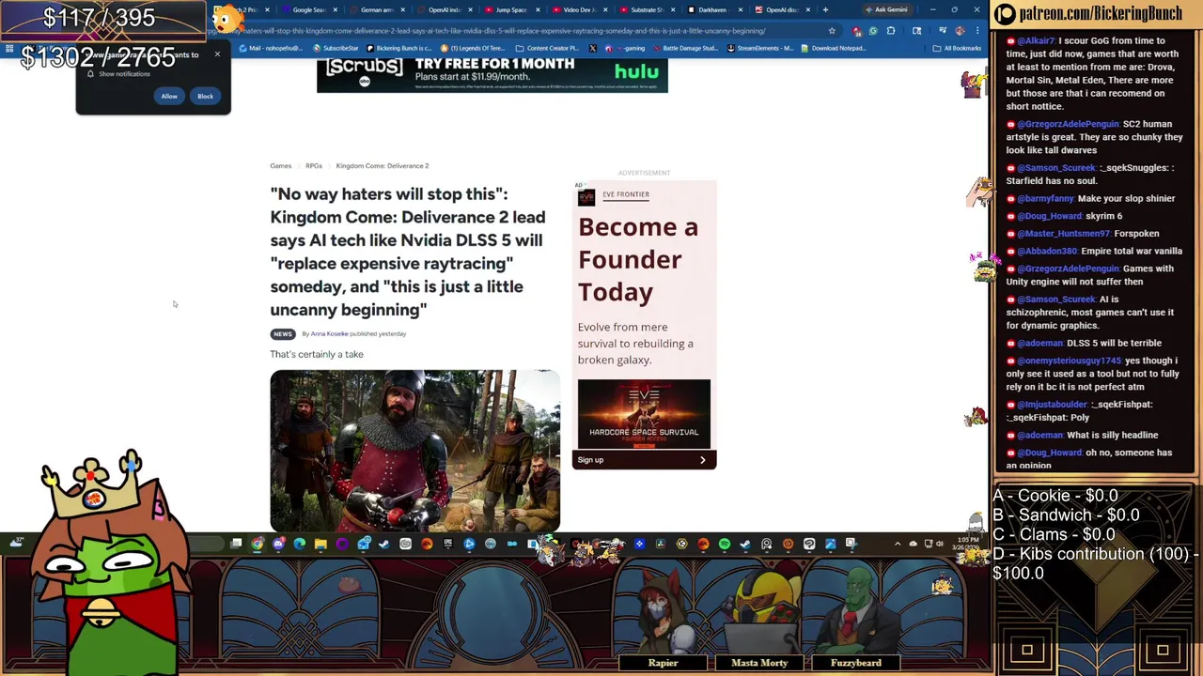Open the Video Dev browser tab
1203x676 pixels.
(x=578, y=9)
